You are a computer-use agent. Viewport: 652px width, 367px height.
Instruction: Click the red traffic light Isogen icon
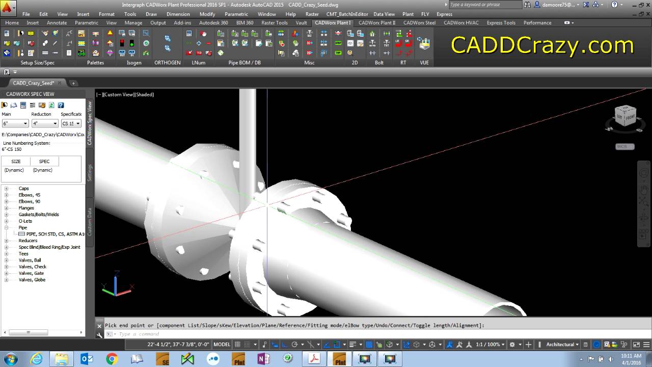[123, 43]
